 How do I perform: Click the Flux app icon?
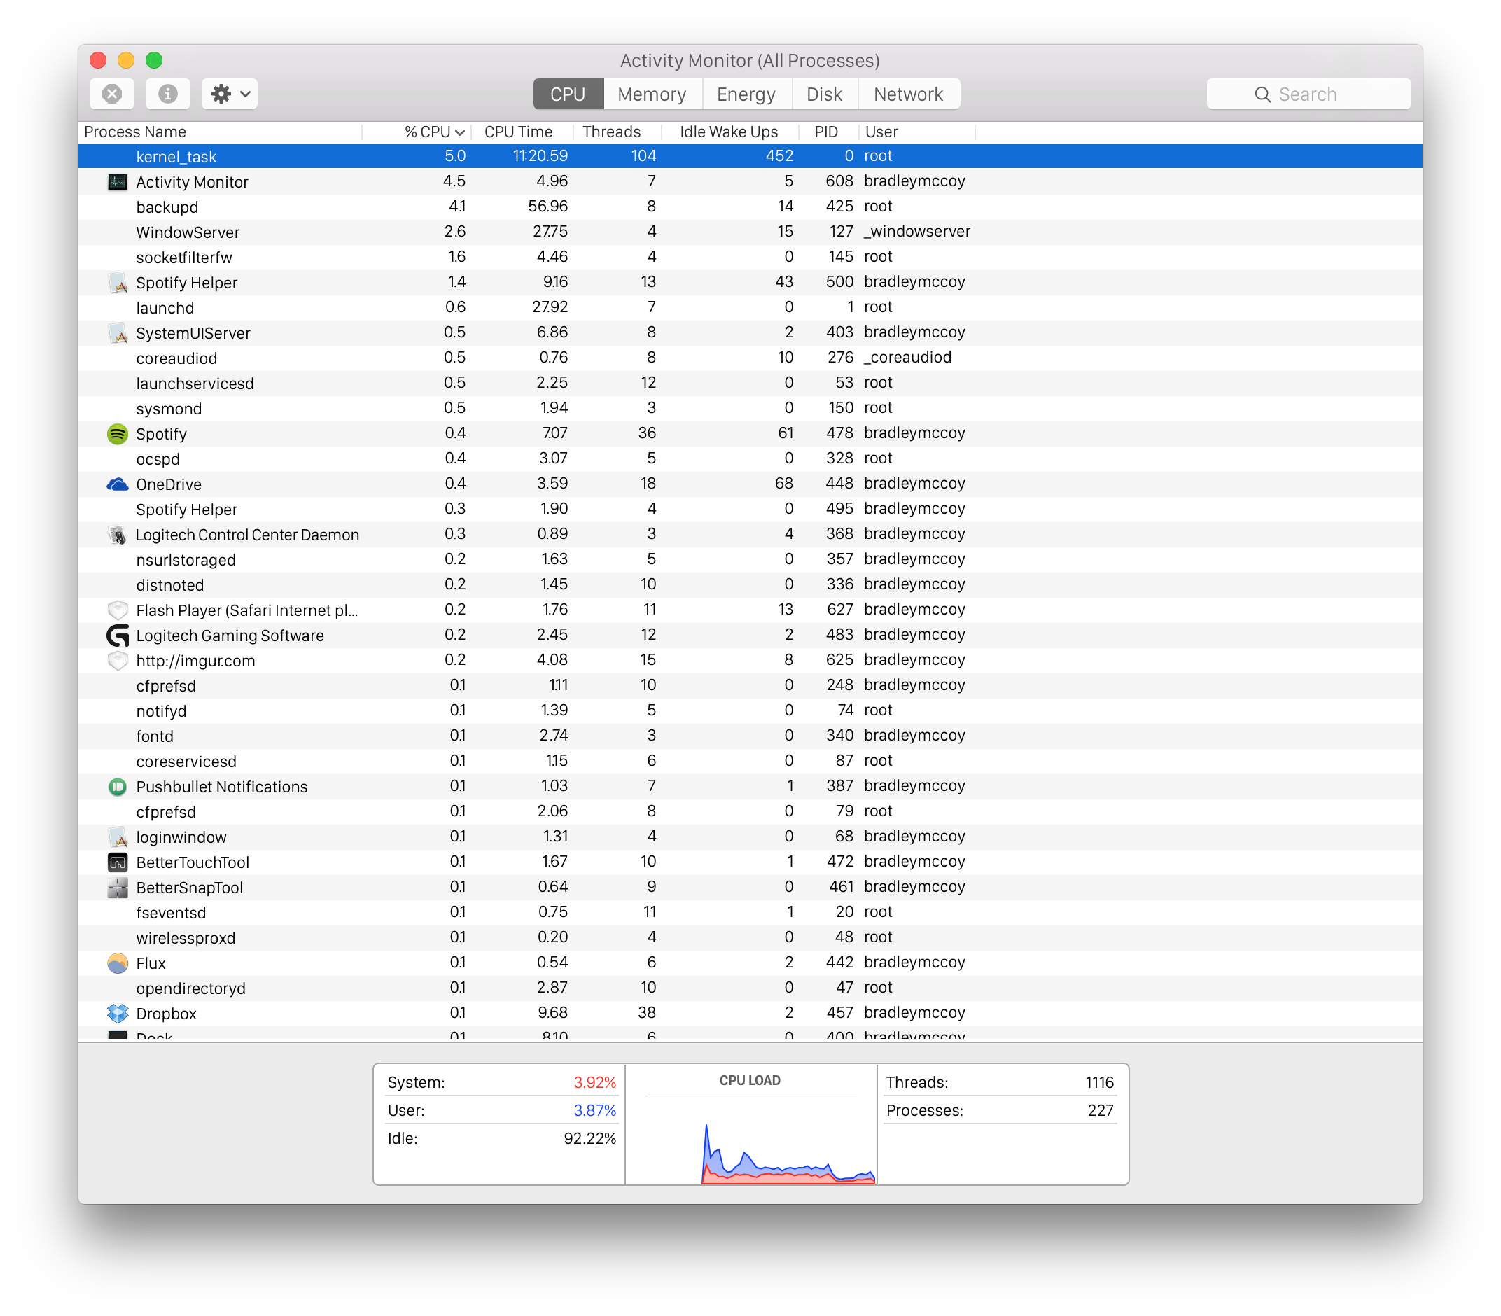click(x=118, y=963)
